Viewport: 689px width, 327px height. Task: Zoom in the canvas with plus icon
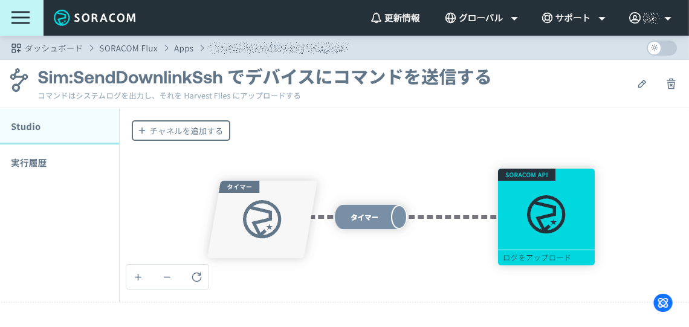[138, 277]
